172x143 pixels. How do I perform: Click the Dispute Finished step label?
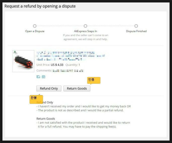136,31
